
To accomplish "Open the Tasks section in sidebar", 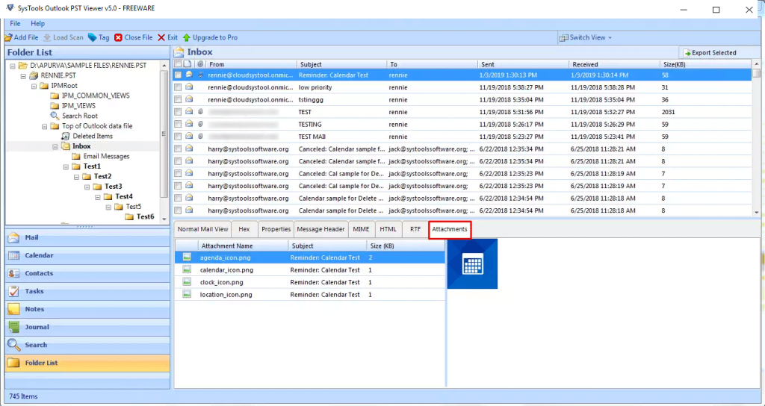I will (x=88, y=291).
